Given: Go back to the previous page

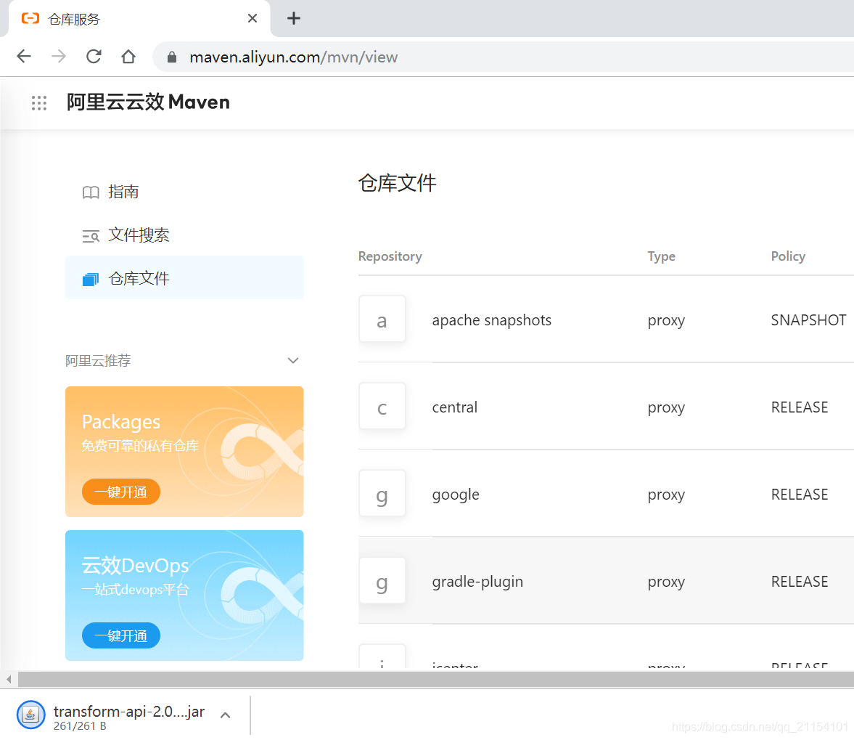Looking at the screenshot, I should tap(24, 56).
